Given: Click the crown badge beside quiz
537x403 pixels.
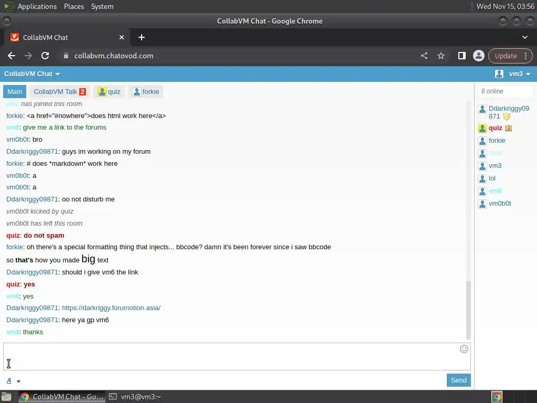Looking at the screenshot, I should pyautogui.click(x=508, y=128).
